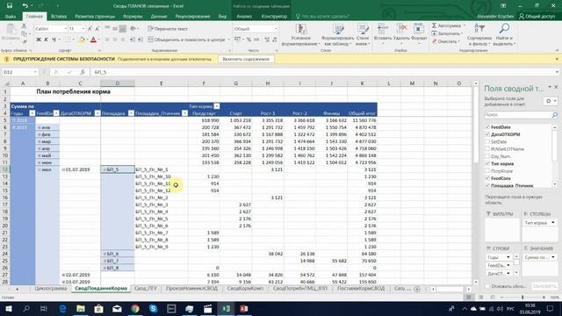Open the Файл tab
Image resolution: width=562 pixels, height=316 pixels.
click(x=11, y=17)
